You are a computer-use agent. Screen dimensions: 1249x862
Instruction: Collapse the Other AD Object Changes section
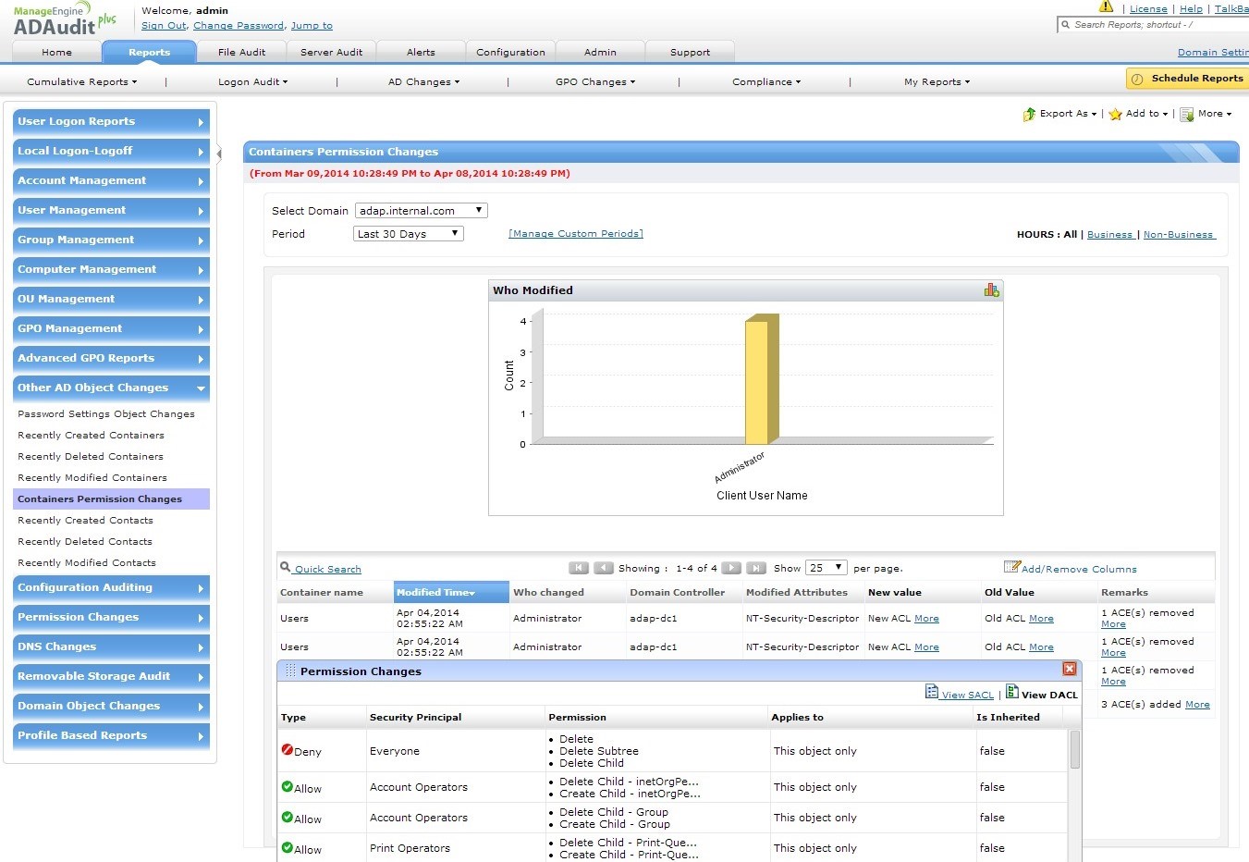[201, 388]
